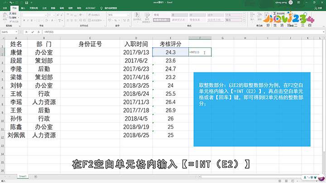This screenshot has width=326, height=183.
Task: Toggle Underline formatting
Action: coord(32,20)
